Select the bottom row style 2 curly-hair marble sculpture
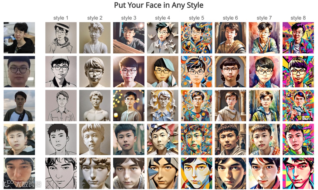Image resolution: width=318 pixels, height=190 pixels. pos(95,173)
